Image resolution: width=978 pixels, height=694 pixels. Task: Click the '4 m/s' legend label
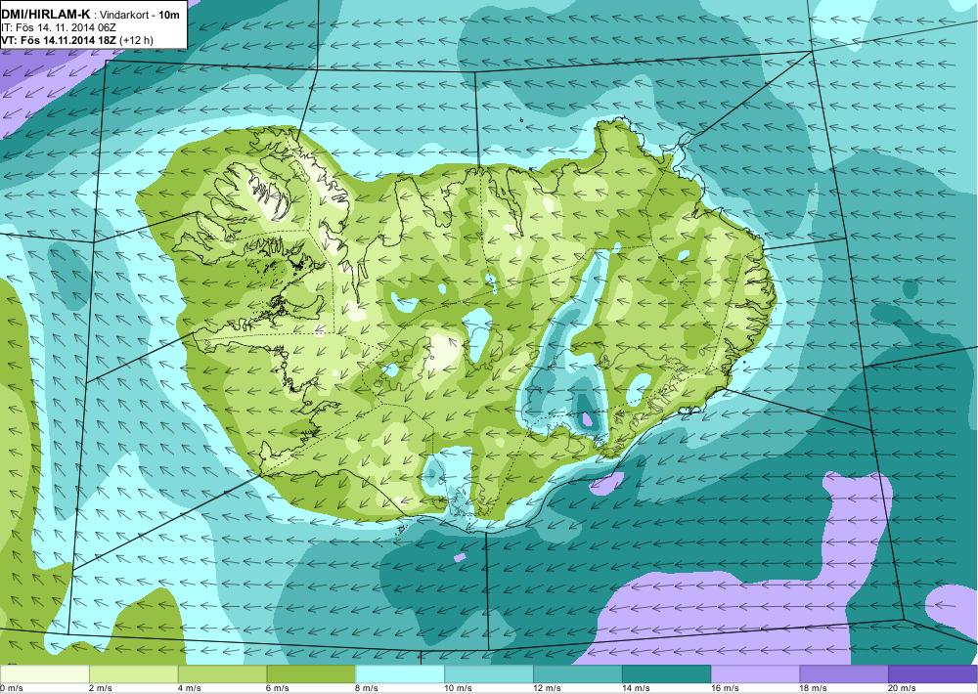tap(189, 688)
